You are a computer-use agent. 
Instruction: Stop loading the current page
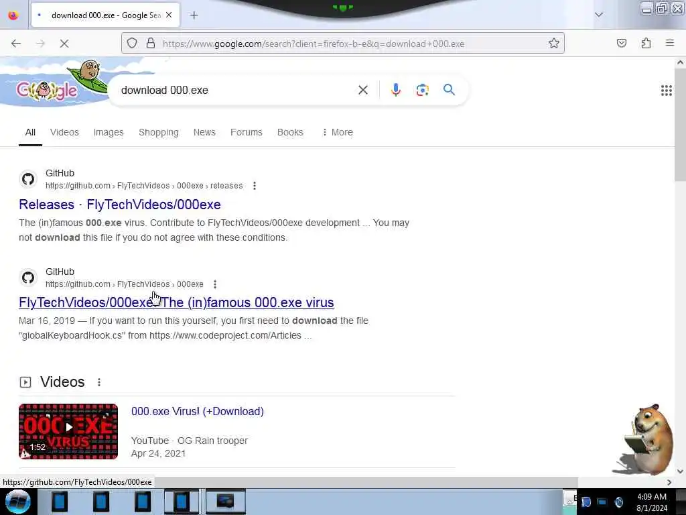tap(64, 44)
